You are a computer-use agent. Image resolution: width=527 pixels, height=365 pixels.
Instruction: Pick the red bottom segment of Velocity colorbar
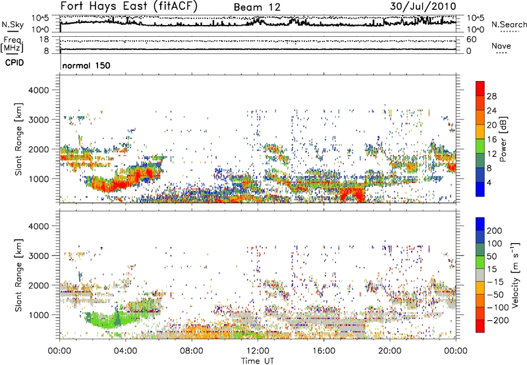pyautogui.click(x=480, y=326)
